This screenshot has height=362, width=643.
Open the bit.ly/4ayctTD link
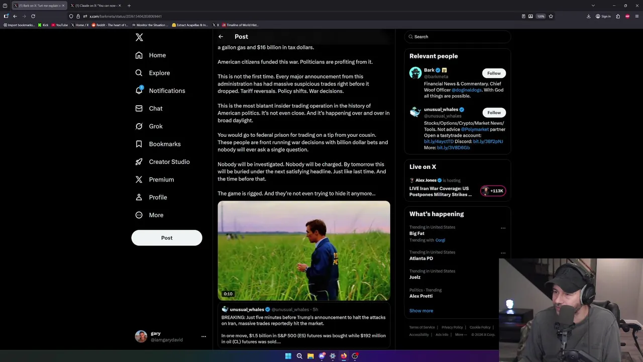(439, 142)
